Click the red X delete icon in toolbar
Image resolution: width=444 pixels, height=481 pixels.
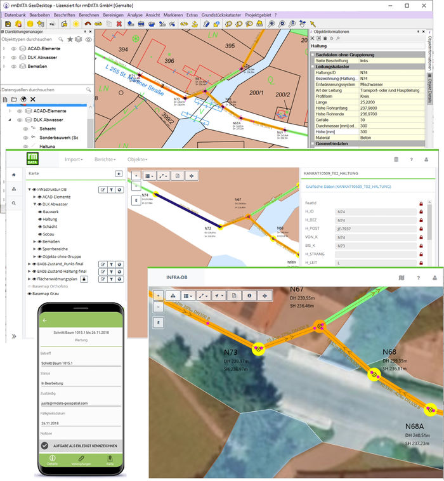coord(119,23)
